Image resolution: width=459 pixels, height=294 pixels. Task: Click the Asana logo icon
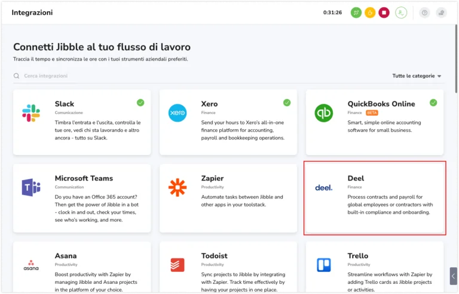tap(31, 265)
